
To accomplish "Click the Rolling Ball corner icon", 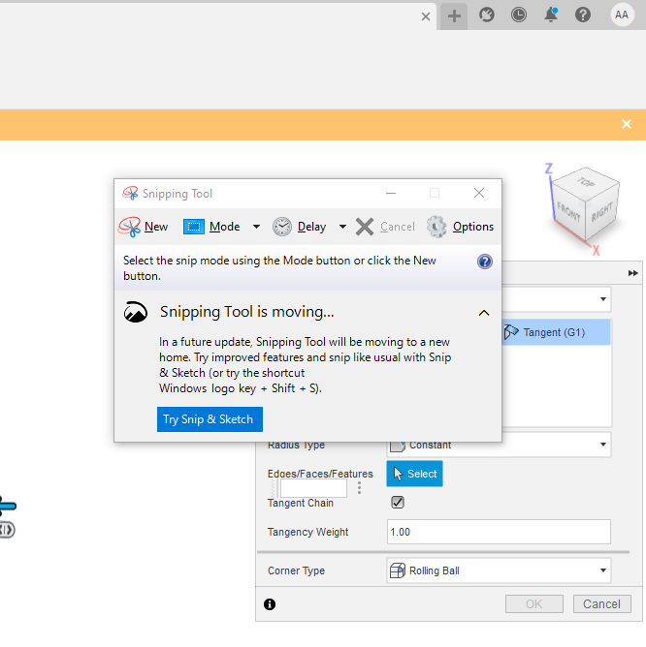I will 397,570.
